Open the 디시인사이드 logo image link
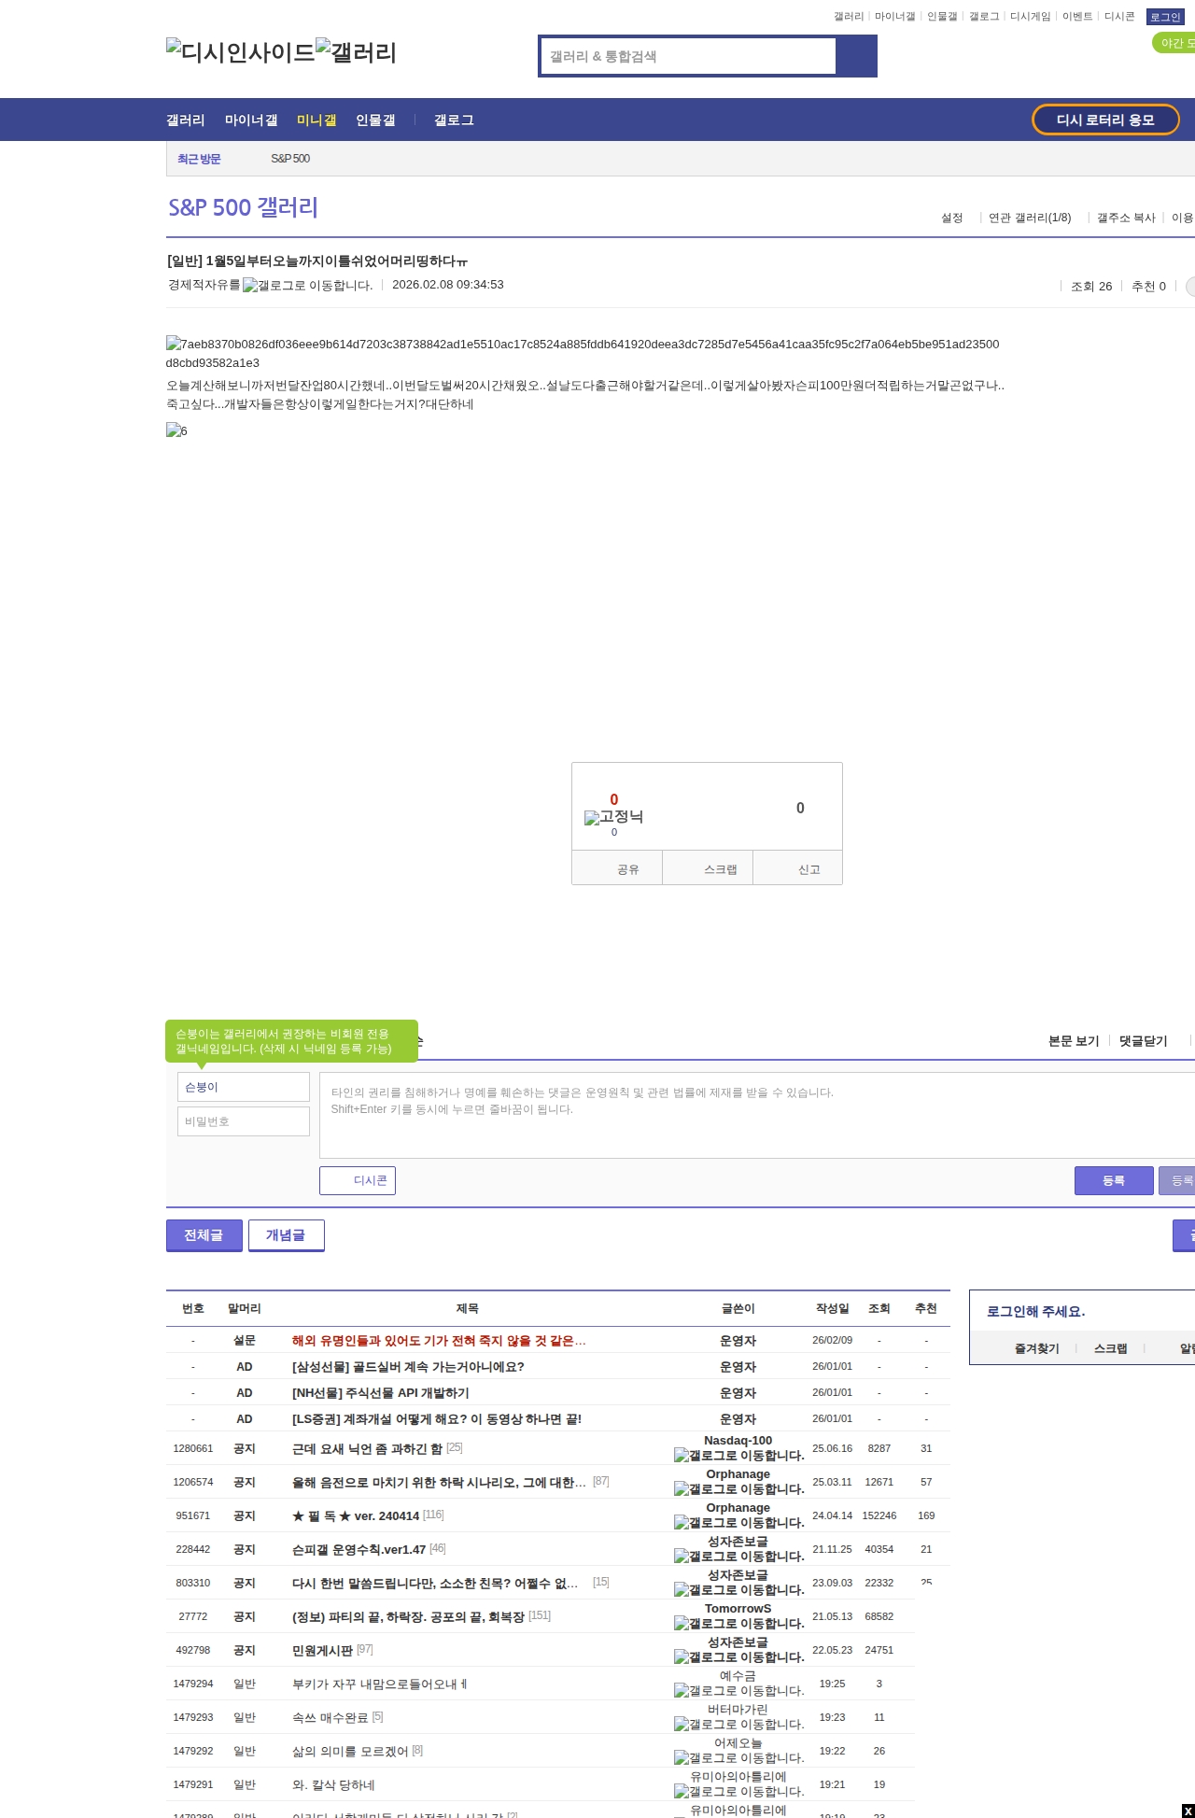Screen dimensions: 1195x1818 pos(240,52)
